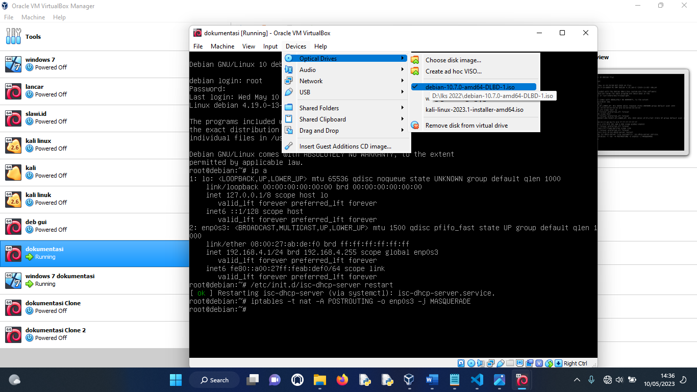Select the slawi.id virtual machine
The width and height of the screenshot is (697, 392).
pos(94,118)
